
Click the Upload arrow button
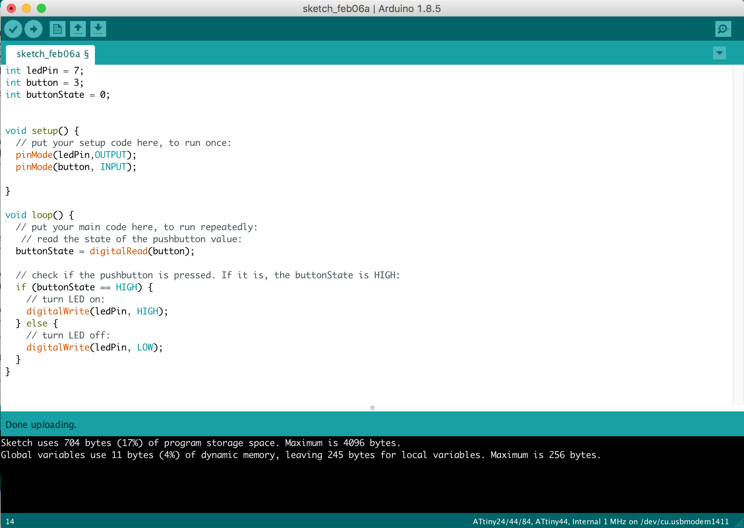[x=34, y=29]
